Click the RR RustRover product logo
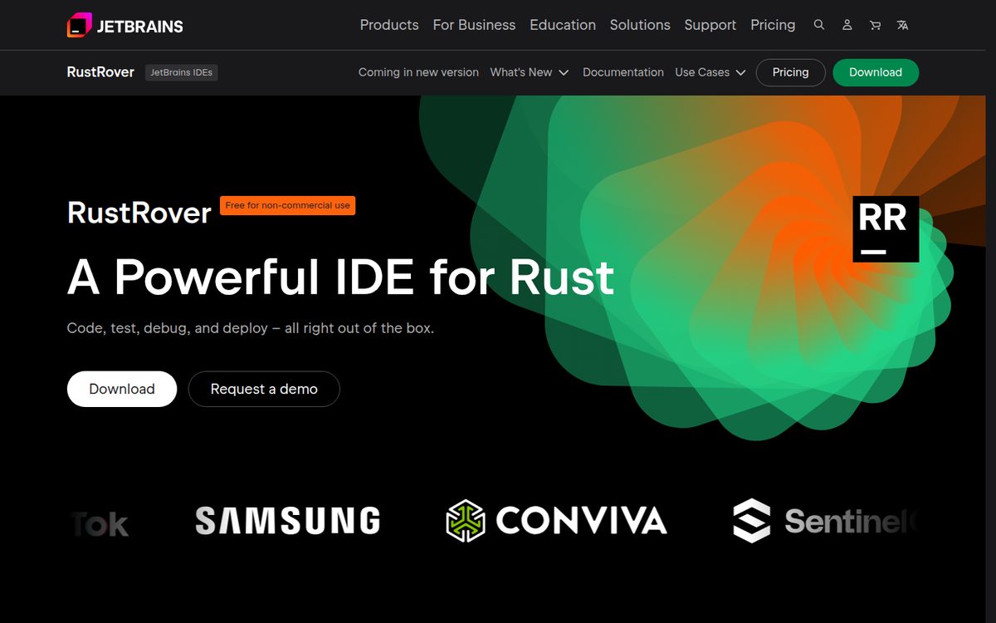Screen dimensions: 996x623 (886, 229)
